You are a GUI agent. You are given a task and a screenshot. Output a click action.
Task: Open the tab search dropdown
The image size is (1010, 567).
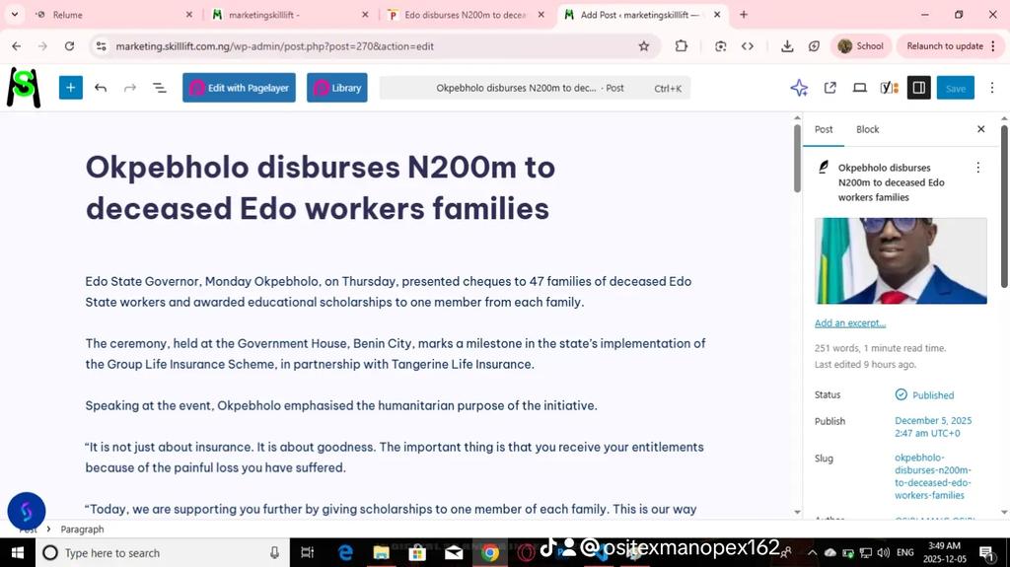14,14
